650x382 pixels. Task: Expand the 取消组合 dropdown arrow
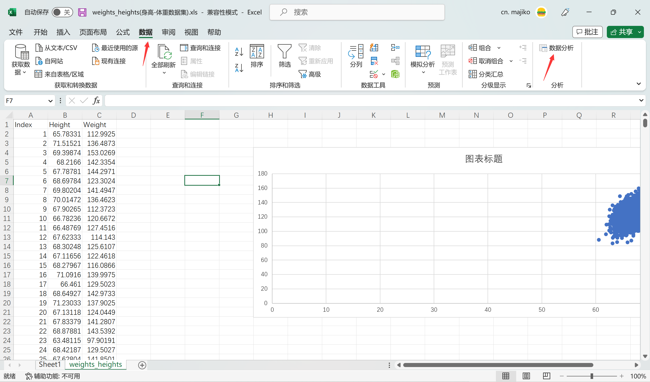511,61
